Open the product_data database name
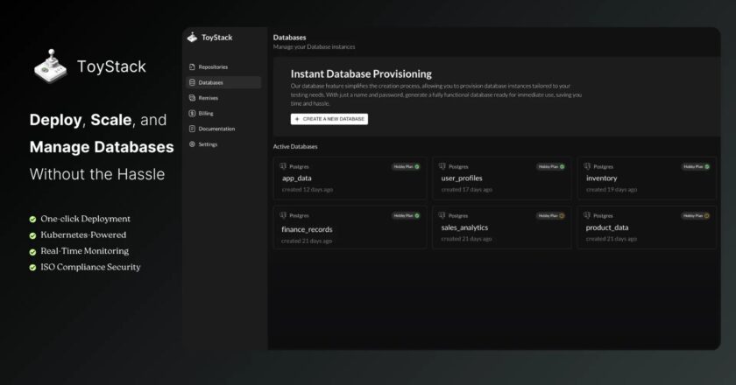736x385 pixels. (x=607, y=227)
